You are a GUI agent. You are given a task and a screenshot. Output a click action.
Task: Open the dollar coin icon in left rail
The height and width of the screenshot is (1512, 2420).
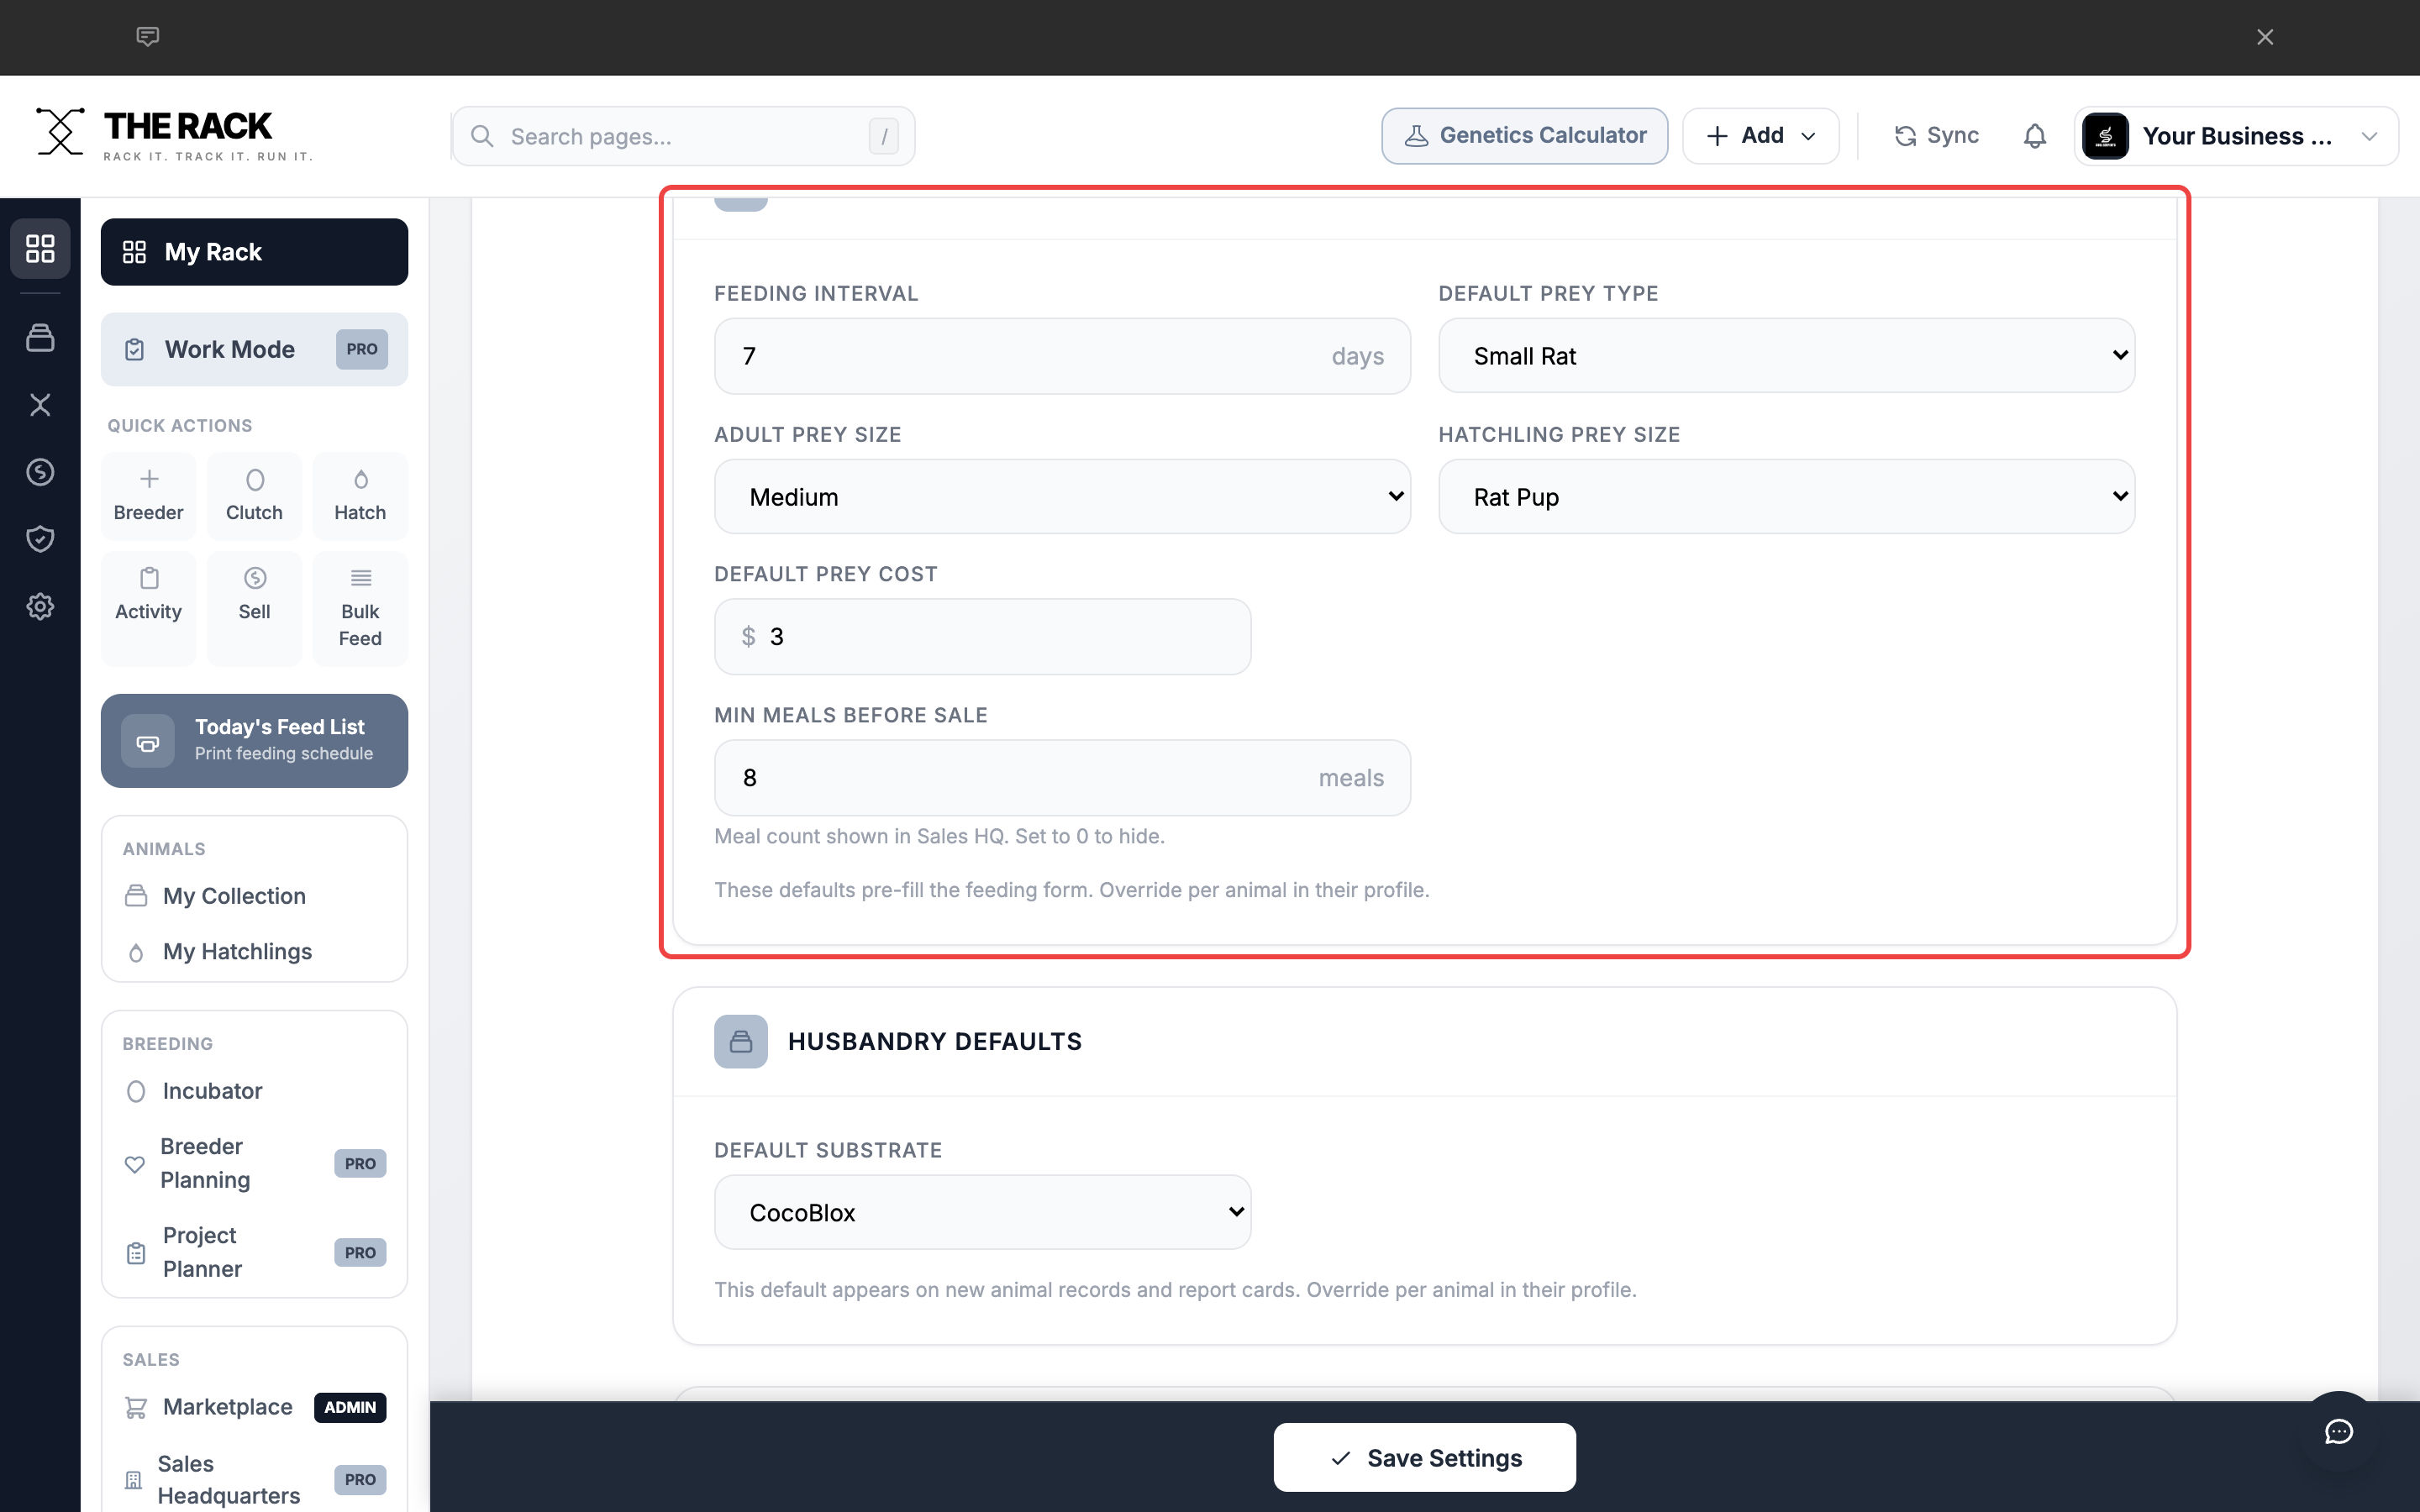(x=40, y=472)
